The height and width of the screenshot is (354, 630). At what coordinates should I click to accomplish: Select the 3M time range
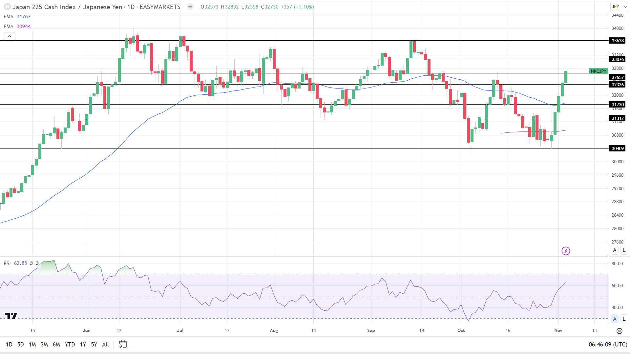[x=44, y=344]
